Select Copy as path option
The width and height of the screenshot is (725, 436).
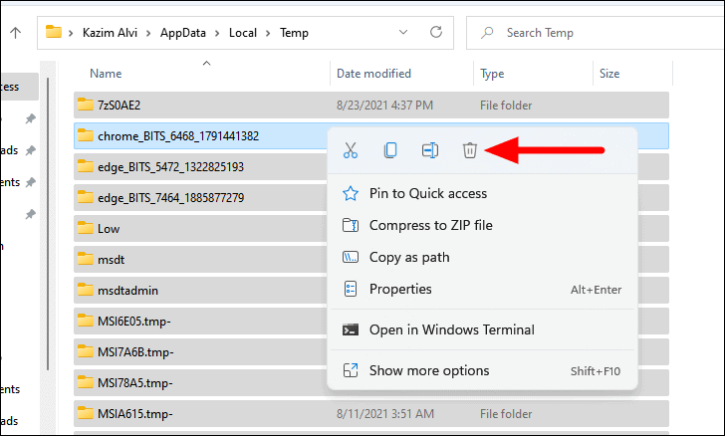[482, 257]
